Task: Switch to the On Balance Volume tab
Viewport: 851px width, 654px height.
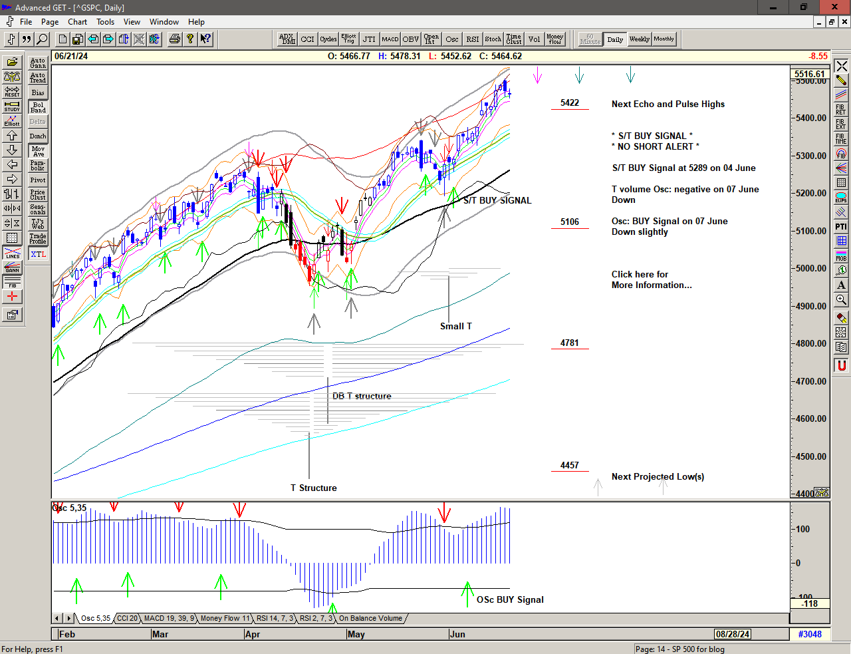Action: point(370,618)
